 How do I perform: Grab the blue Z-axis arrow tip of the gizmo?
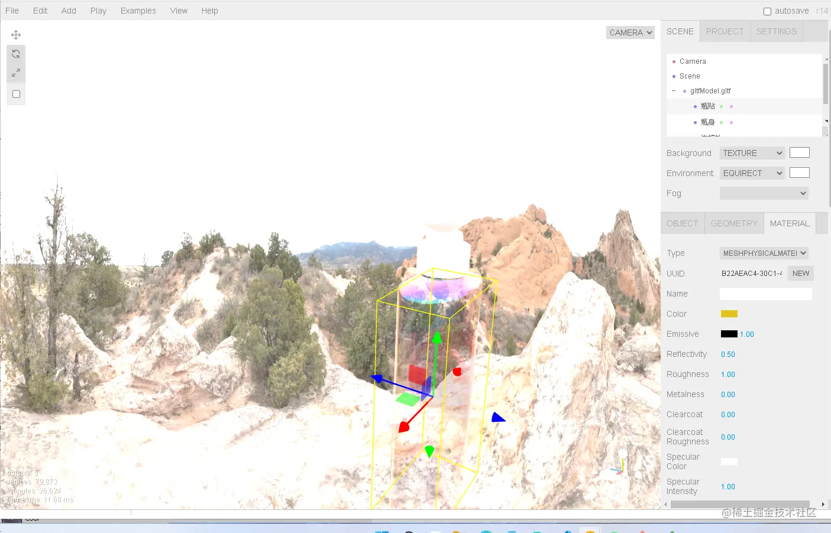[x=377, y=378]
